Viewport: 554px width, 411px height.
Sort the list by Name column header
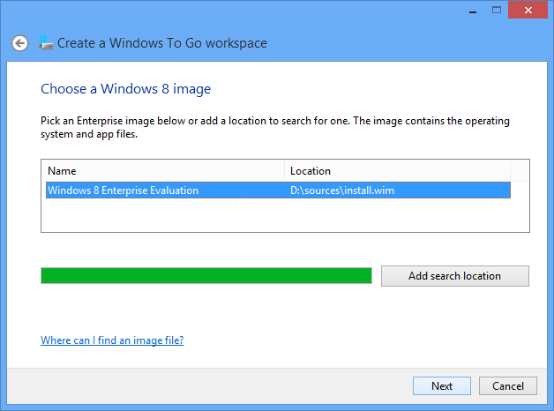tap(165, 171)
